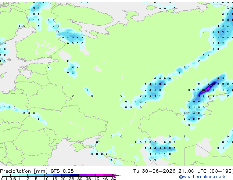
Task: Click the legend label '40'
Action: click(x=97, y=179)
